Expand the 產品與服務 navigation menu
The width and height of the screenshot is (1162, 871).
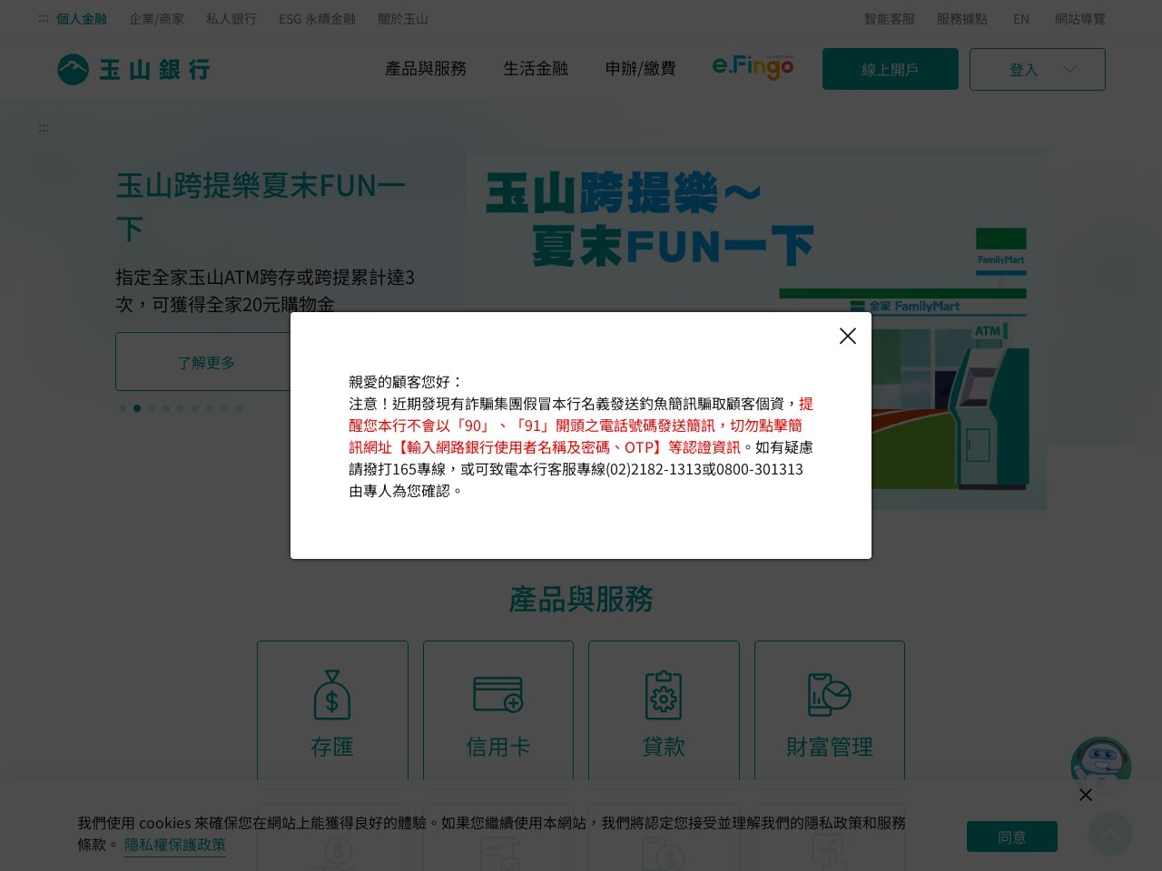(x=426, y=69)
